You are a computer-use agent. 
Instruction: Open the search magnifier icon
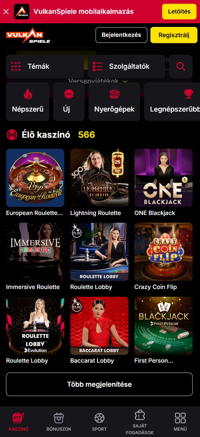pyautogui.click(x=181, y=66)
